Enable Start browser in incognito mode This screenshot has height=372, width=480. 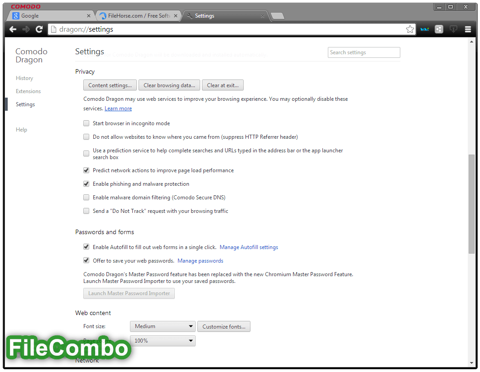click(86, 123)
